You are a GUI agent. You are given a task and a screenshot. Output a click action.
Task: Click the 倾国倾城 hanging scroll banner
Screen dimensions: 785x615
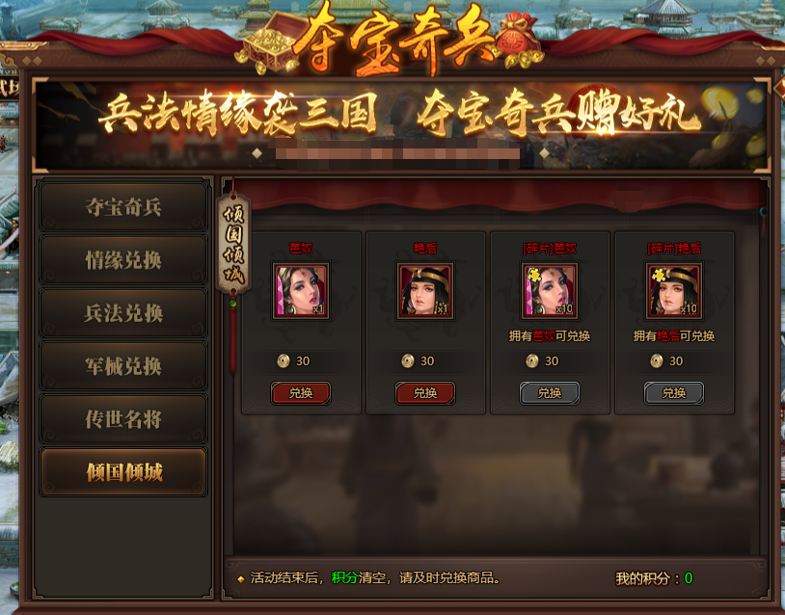[233, 244]
